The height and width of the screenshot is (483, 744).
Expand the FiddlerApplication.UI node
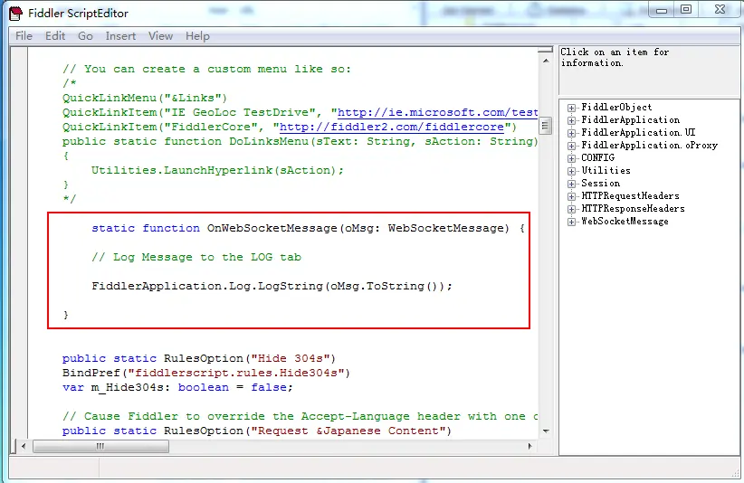coord(571,133)
